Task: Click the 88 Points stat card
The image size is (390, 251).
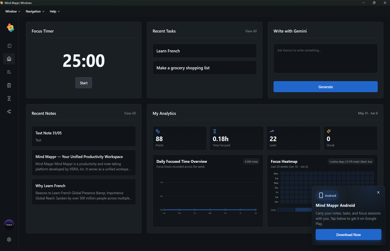Action: pyautogui.click(x=180, y=138)
